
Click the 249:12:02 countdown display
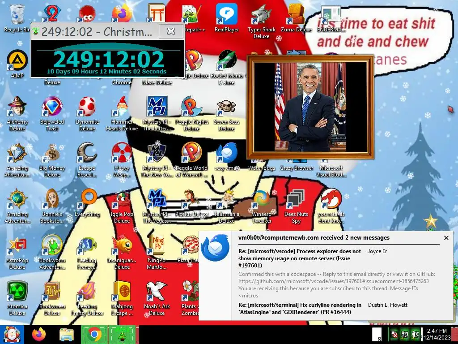point(109,60)
